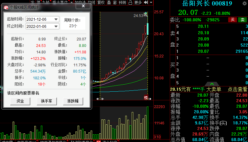The image size is (248, 142).
Task: Click the 周期个数 value 23个
Action: tap(73, 26)
